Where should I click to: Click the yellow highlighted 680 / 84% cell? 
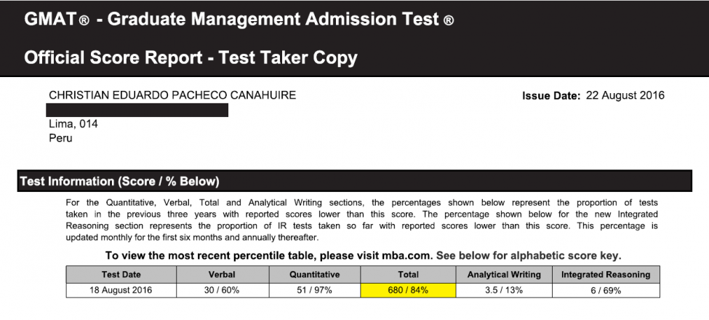(408, 290)
